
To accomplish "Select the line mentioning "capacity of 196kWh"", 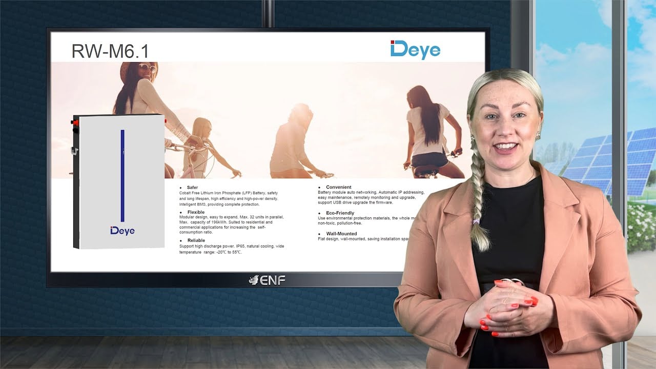I will click(x=226, y=222).
